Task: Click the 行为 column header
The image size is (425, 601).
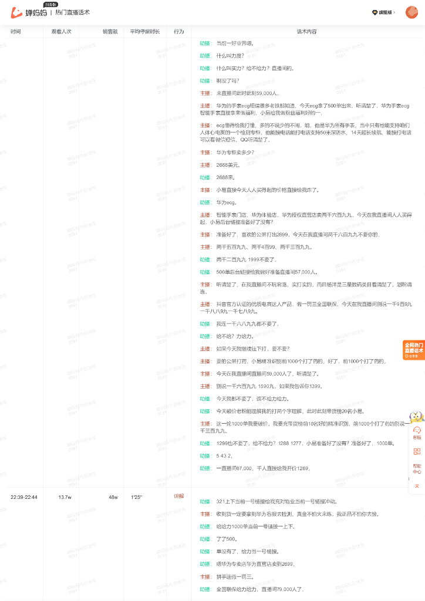Action: tap(179, 32)
